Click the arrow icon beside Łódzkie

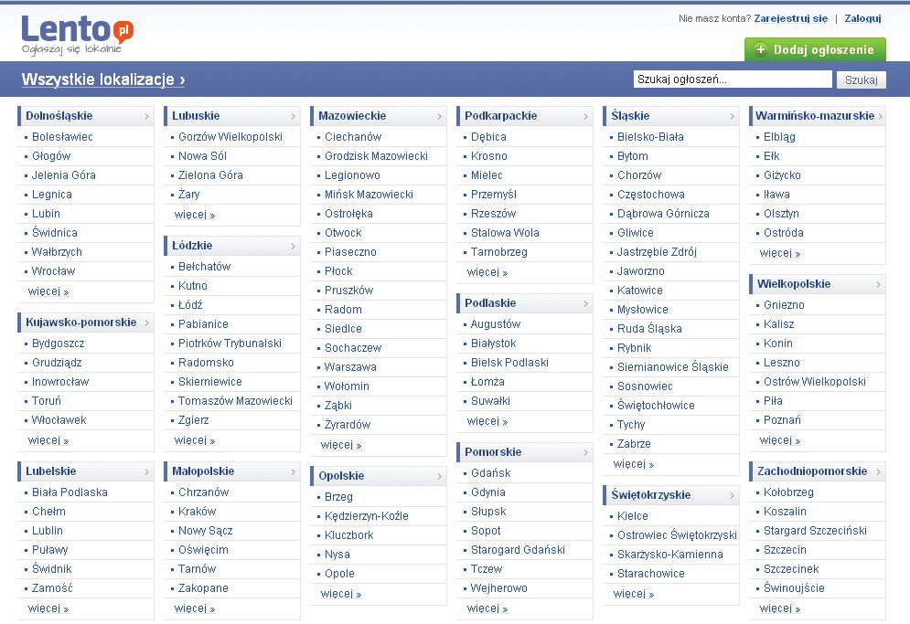(x=293, y=247)
